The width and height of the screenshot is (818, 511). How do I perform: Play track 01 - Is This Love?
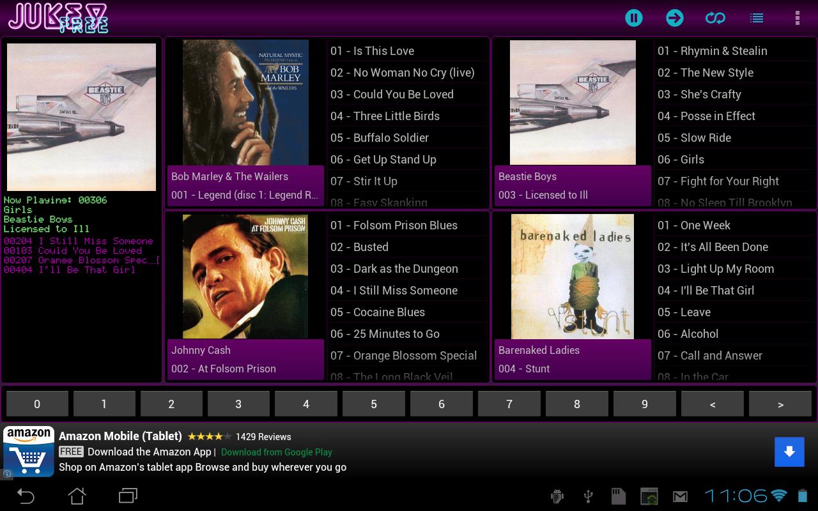tap(407, 51)
